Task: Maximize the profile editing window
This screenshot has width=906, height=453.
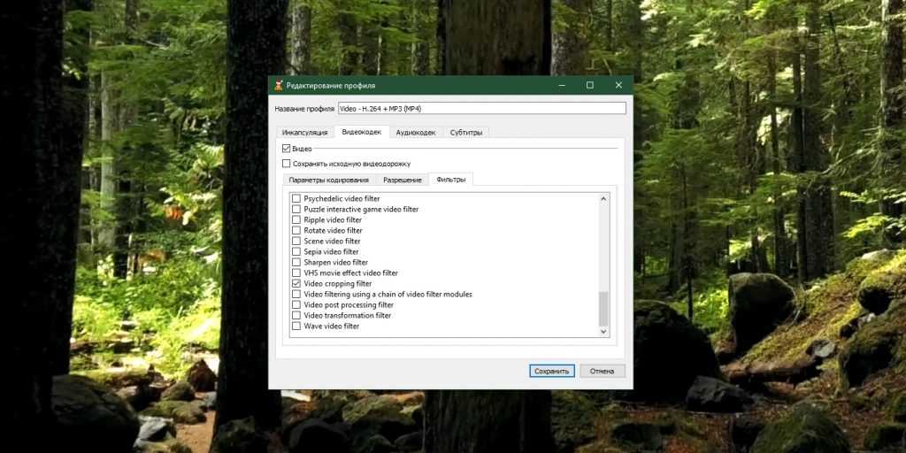Action: [x=589, y=86]
